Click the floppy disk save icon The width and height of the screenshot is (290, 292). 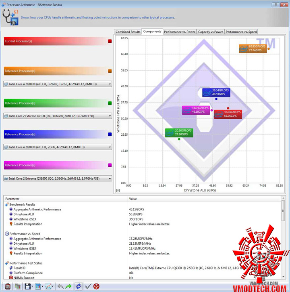pos(27,286)
